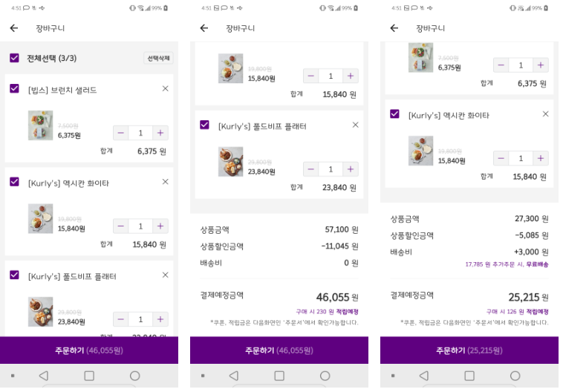Remove 풀드비프 플래터 in middle screen
563x392 pixels.
coord(356,125)
